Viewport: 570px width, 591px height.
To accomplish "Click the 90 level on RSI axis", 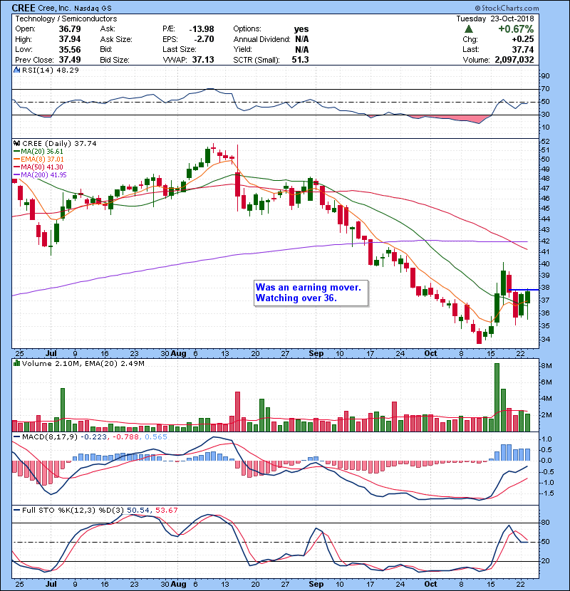I will [x=545, y=76].
